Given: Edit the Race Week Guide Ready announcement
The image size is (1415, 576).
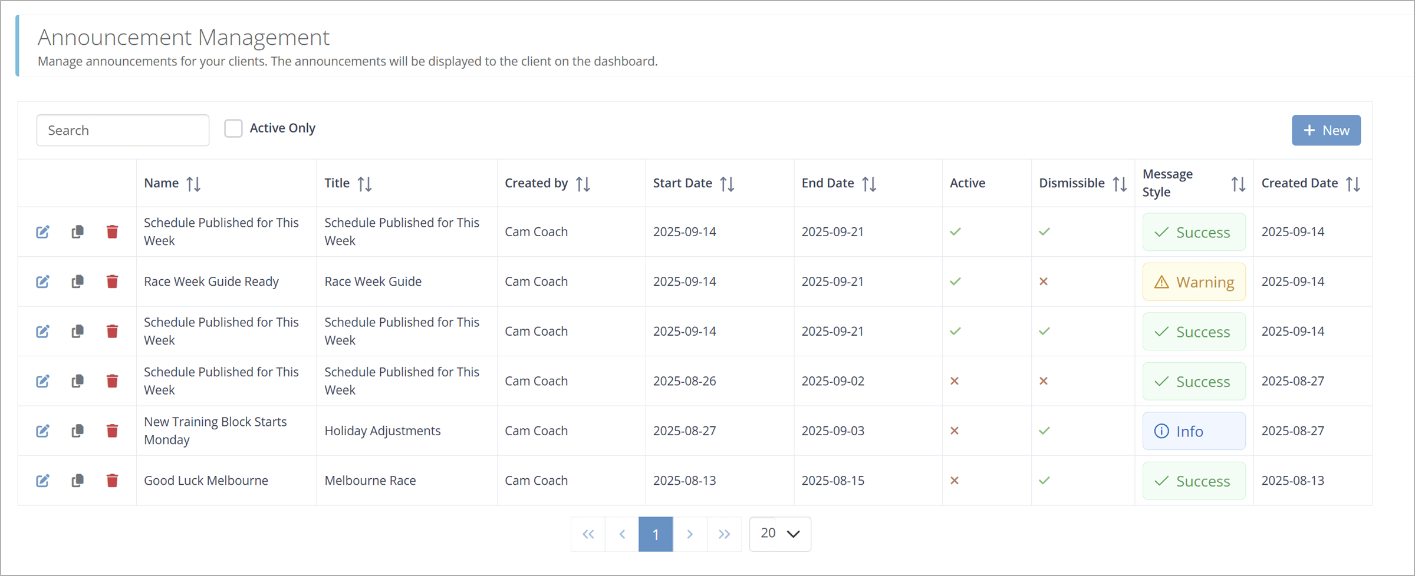Looking at the screenshot, I should click(x=42, y=282).
